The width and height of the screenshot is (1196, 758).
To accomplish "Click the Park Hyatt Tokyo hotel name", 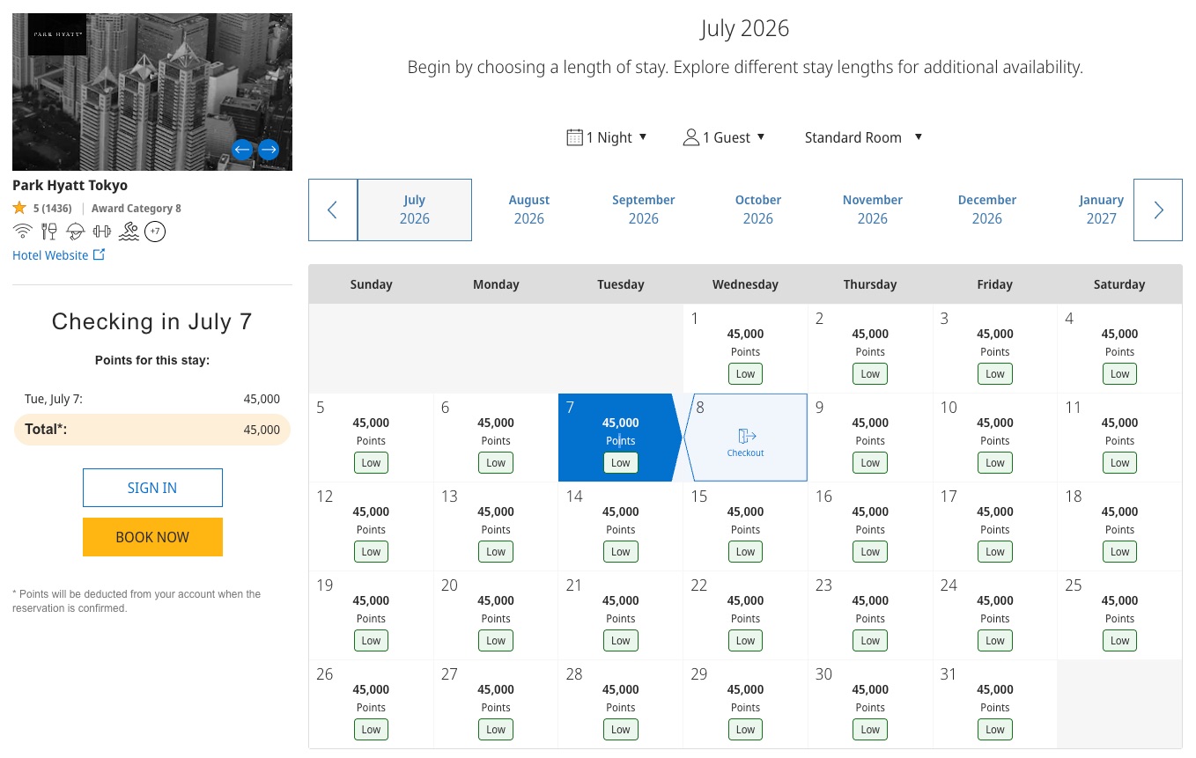I will tap(70, 186).
